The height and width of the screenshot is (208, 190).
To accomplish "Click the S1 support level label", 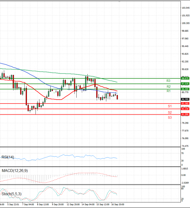I will coord(170,106).
